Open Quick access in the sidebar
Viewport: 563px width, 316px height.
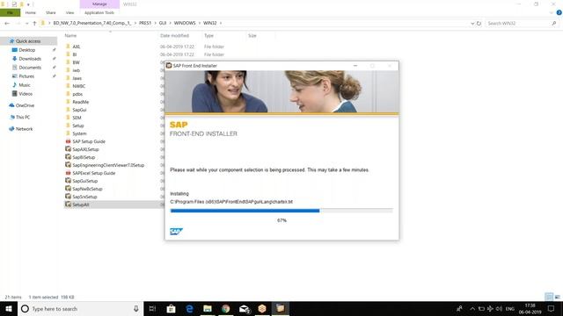coord(28,41)
